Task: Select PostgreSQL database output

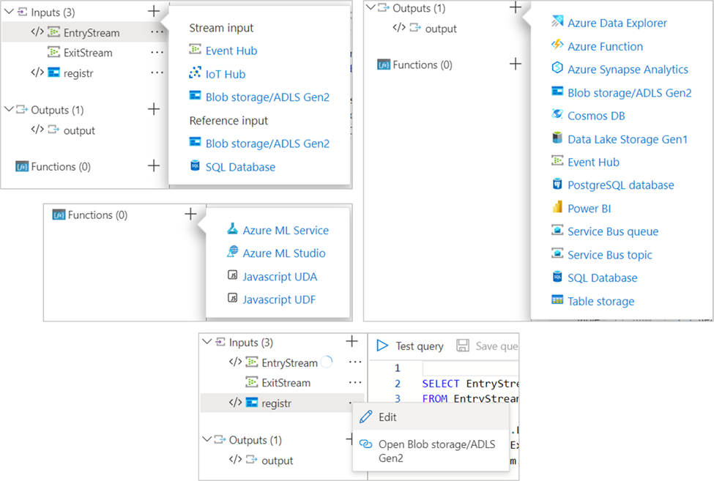Action: 621,185
